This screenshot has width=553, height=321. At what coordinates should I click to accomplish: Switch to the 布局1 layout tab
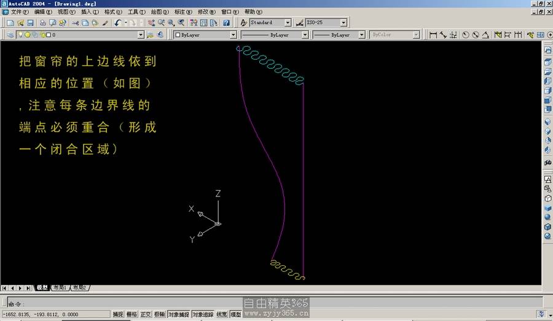(x=60, y=287)
